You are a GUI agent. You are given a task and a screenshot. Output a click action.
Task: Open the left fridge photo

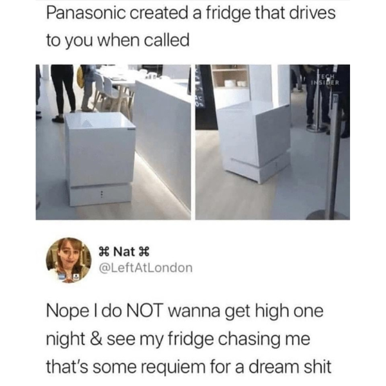(x=113, y=142)
